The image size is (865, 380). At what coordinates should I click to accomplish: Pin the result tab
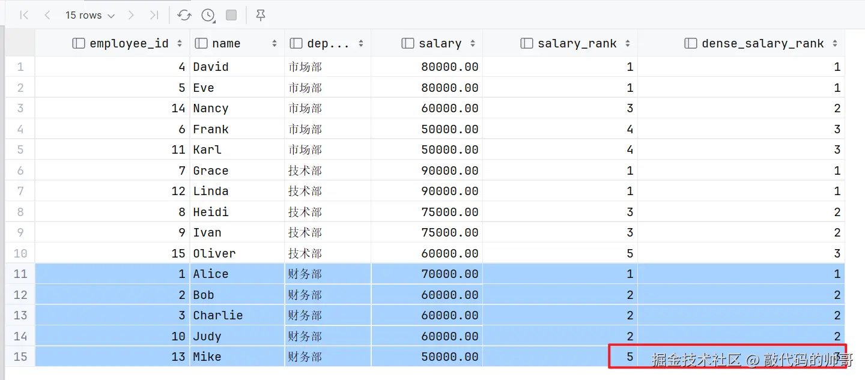coord(260,15)
